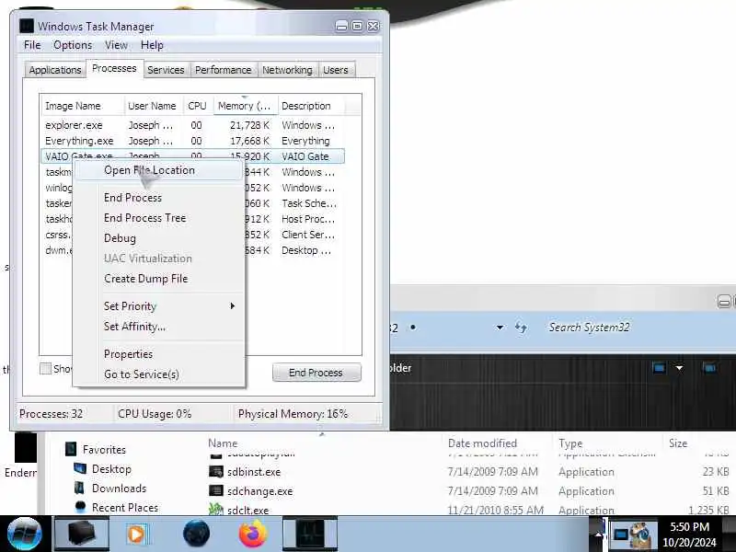
Task: Switch to the Services tab
Action: tap(166, 70)
